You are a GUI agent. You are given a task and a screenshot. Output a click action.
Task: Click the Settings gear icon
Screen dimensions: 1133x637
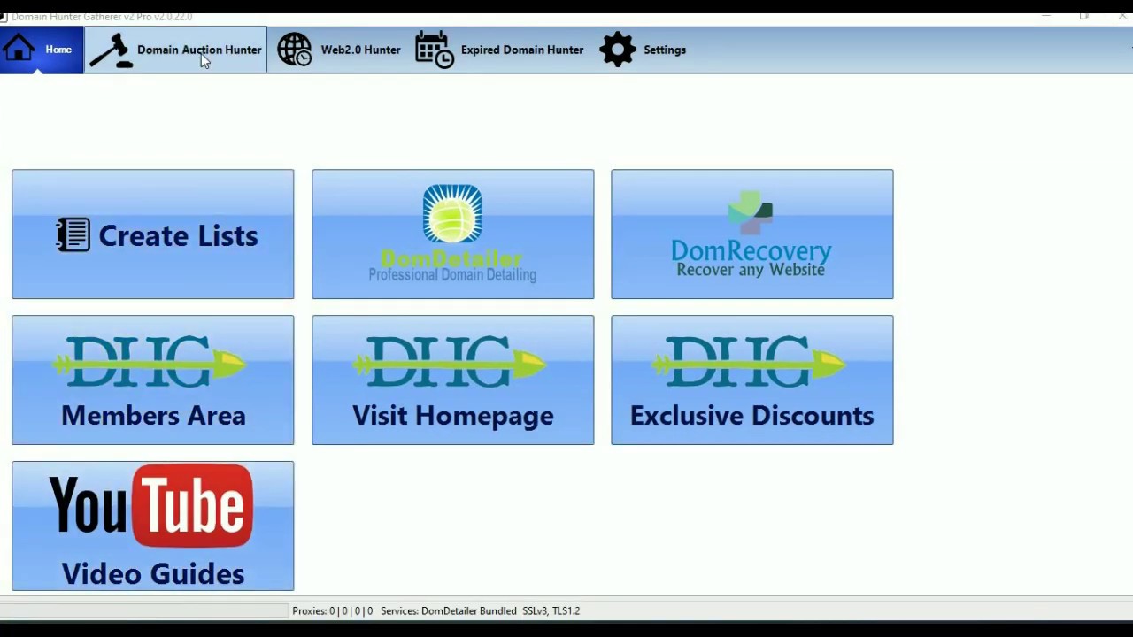coord(618,50)
